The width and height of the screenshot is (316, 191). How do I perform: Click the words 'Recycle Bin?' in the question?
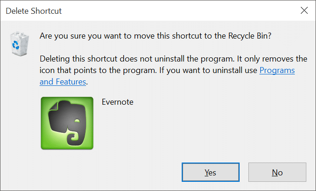(250, 36)
